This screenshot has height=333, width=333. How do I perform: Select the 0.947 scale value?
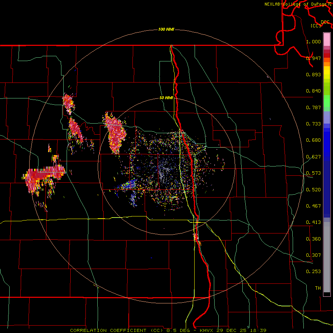313,58
